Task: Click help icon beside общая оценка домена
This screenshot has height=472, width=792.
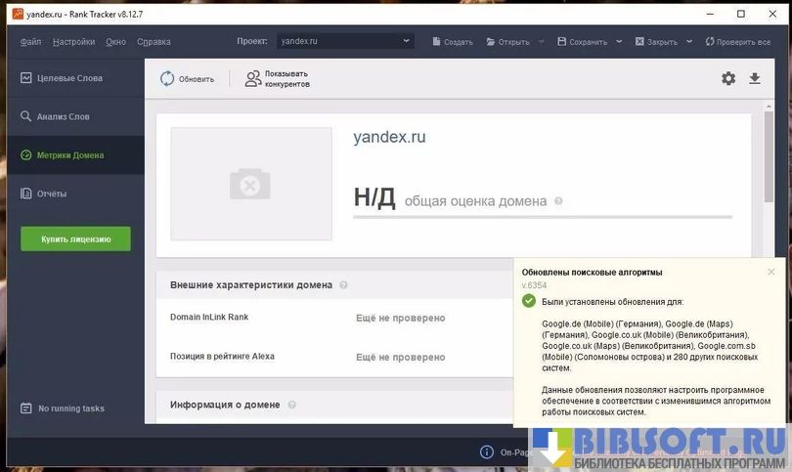Action: (558, 201)
